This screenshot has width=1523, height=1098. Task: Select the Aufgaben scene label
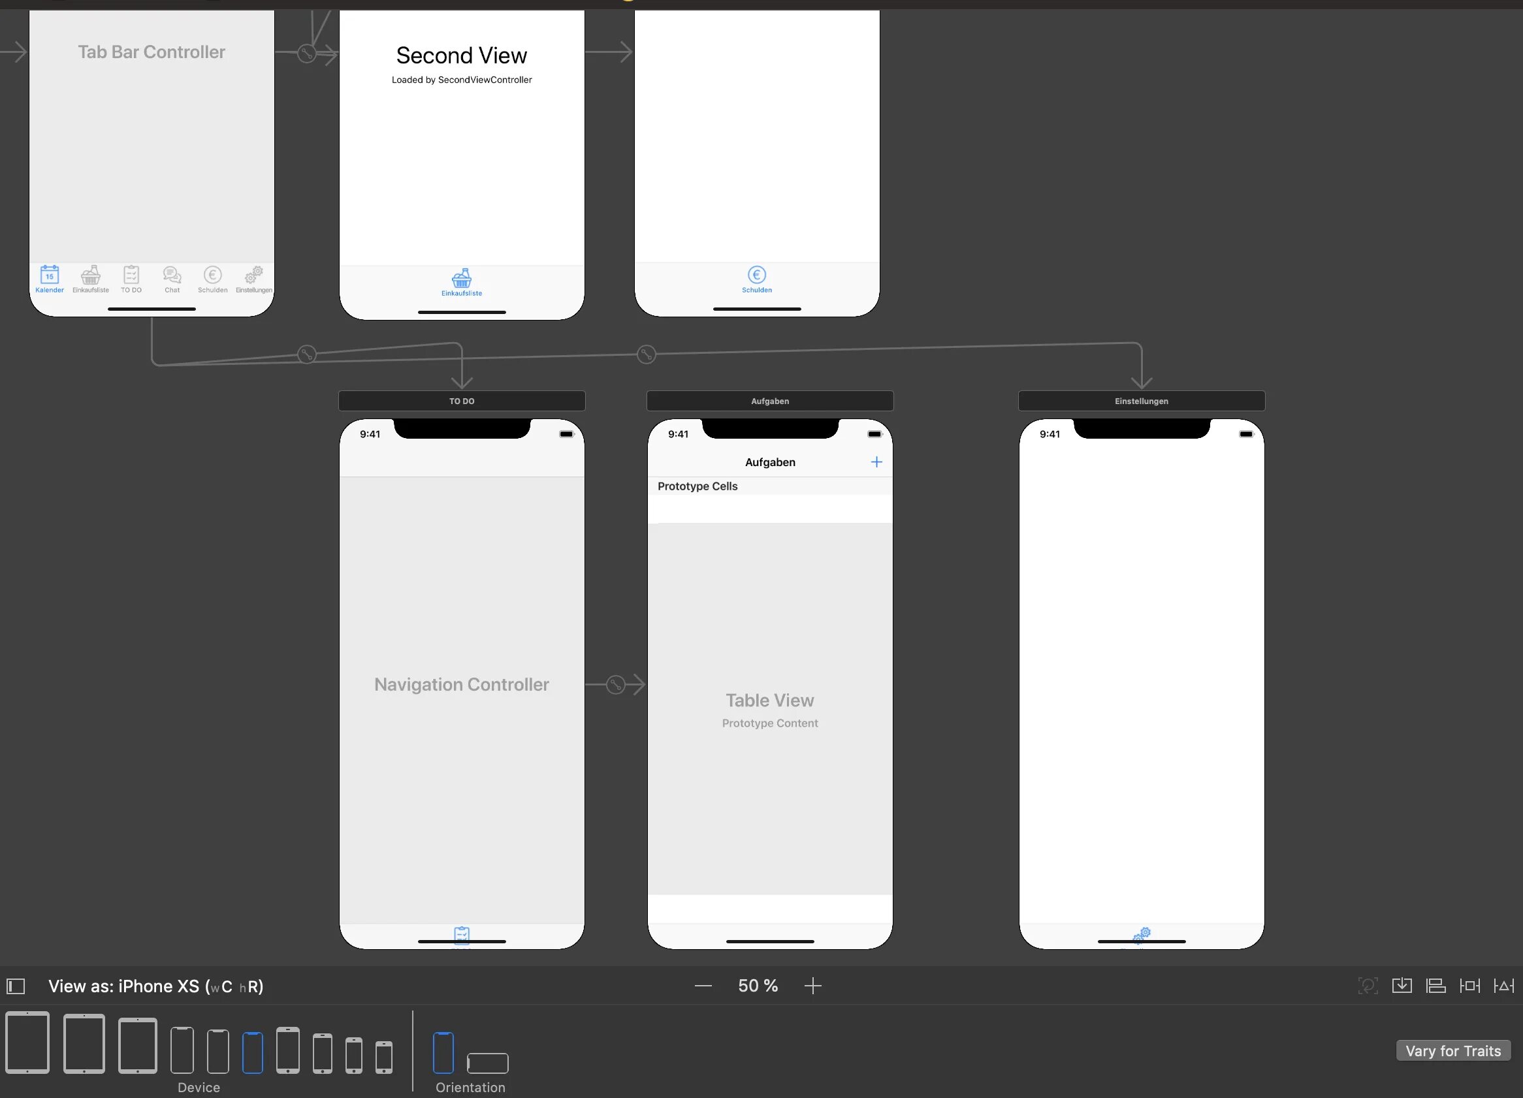pyautogui.click(x=769, y=401)
